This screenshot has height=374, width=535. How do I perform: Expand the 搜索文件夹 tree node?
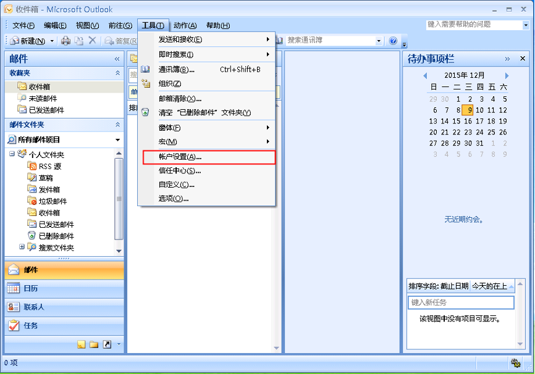pyautogui.click(x=22, y=247)
